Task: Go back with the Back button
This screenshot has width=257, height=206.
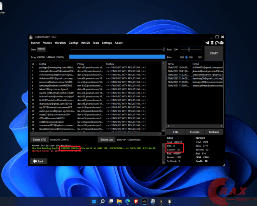Action: (x=39, y=162)
